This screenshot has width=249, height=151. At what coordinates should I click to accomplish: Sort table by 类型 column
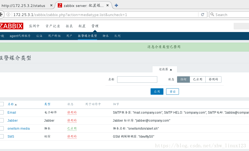click(x=47, y=104)
